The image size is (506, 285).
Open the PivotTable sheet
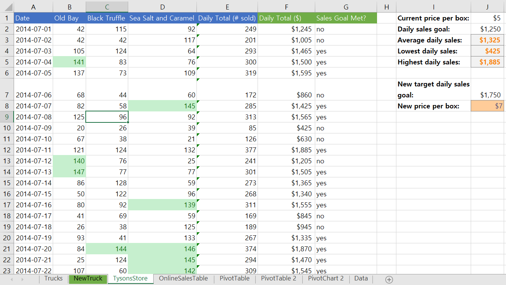(234, 278)
